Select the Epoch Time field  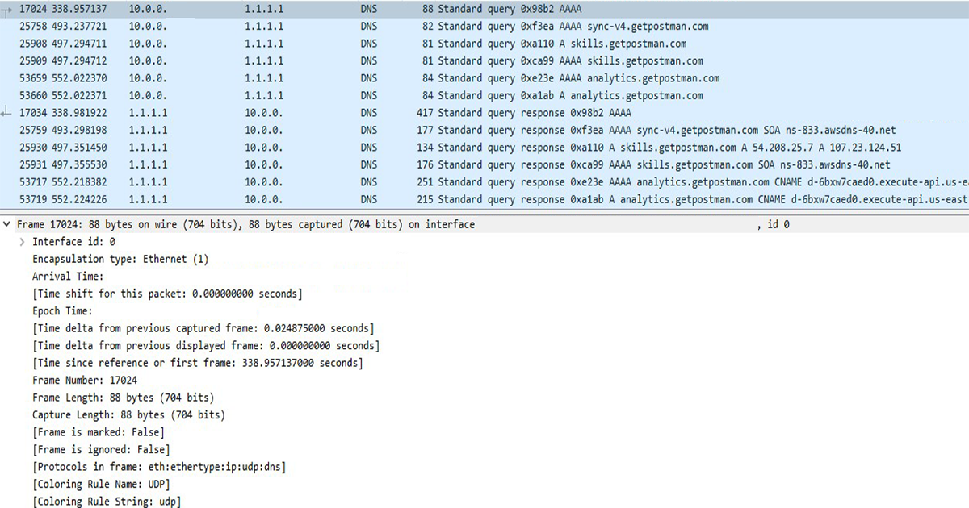pos(63,311)
